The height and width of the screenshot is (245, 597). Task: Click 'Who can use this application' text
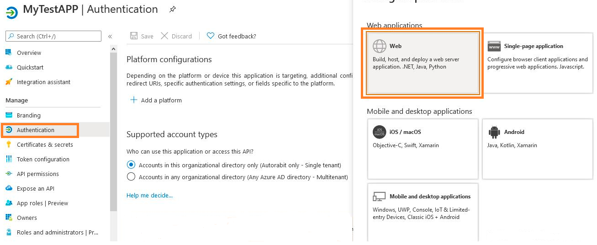point(190,151)
